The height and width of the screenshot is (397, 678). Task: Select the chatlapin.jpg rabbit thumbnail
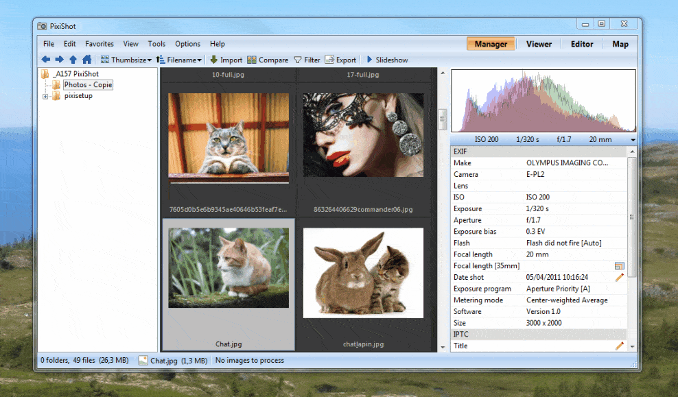pyautogui.click(x=363, y=273)
